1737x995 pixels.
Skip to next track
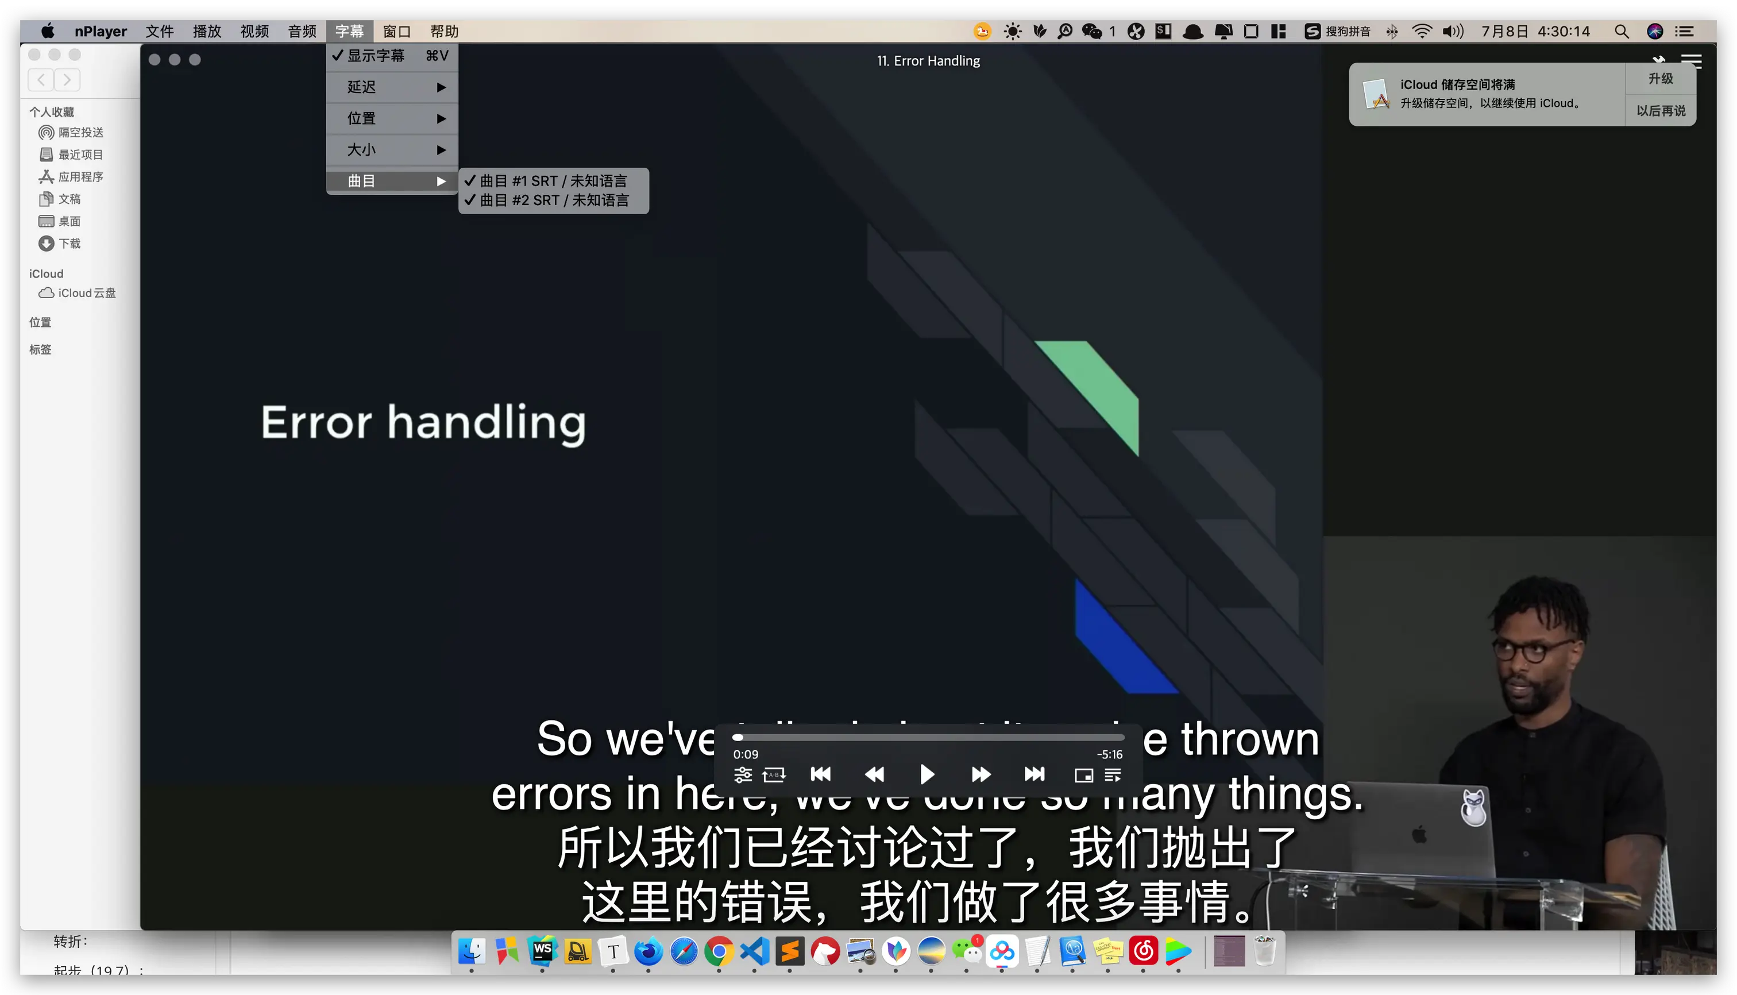pos(1034,774)
